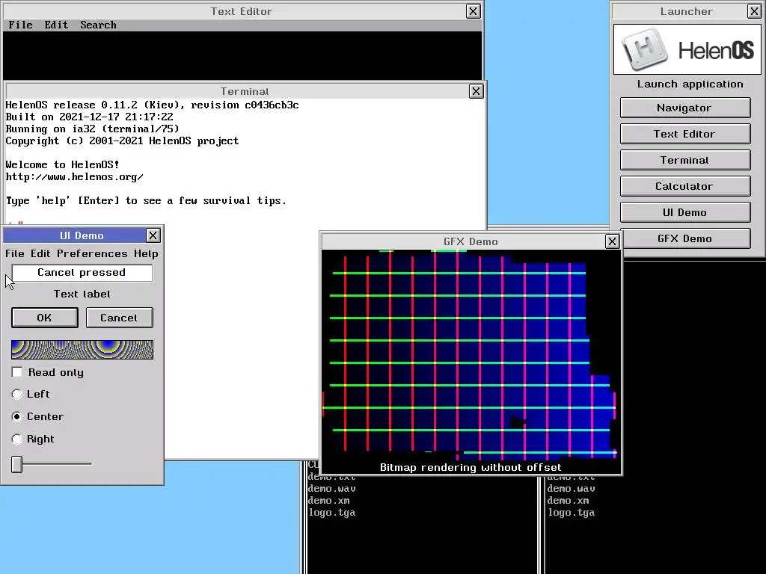Click the 'Cancel pressed' text entry field

(82, 272)
